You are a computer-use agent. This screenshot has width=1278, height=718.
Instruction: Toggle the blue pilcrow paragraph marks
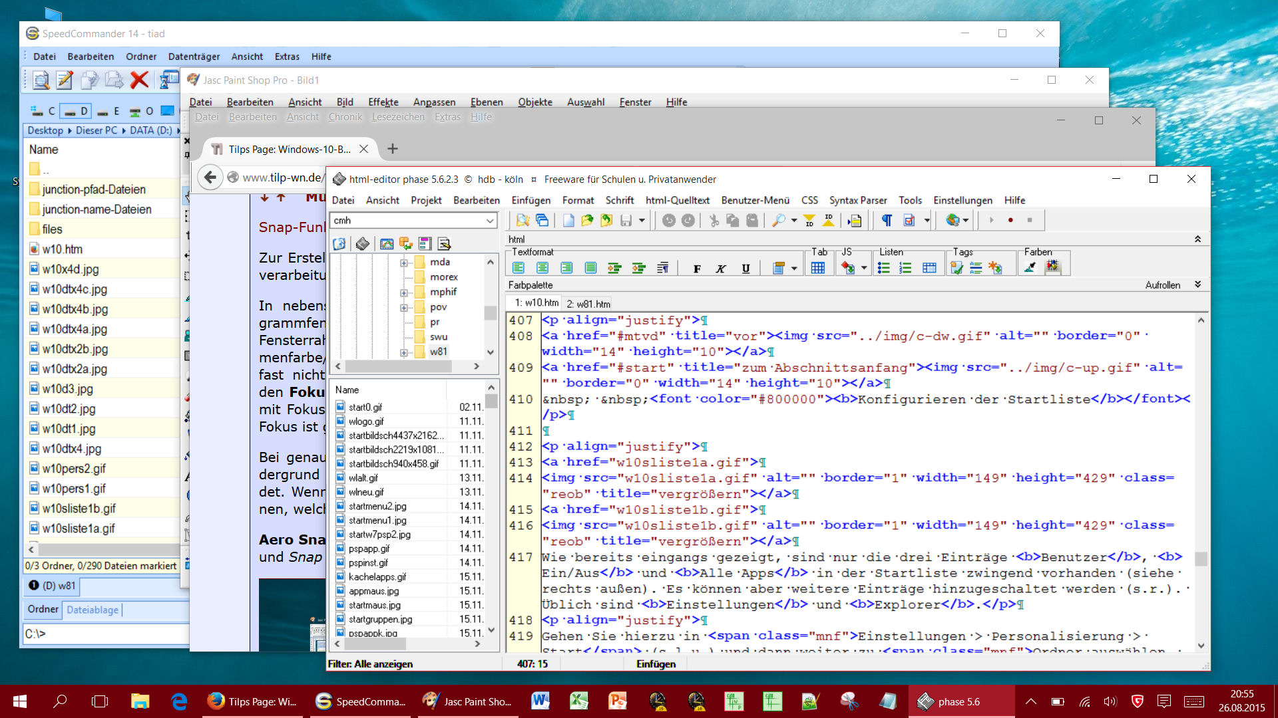click(887, 221)
